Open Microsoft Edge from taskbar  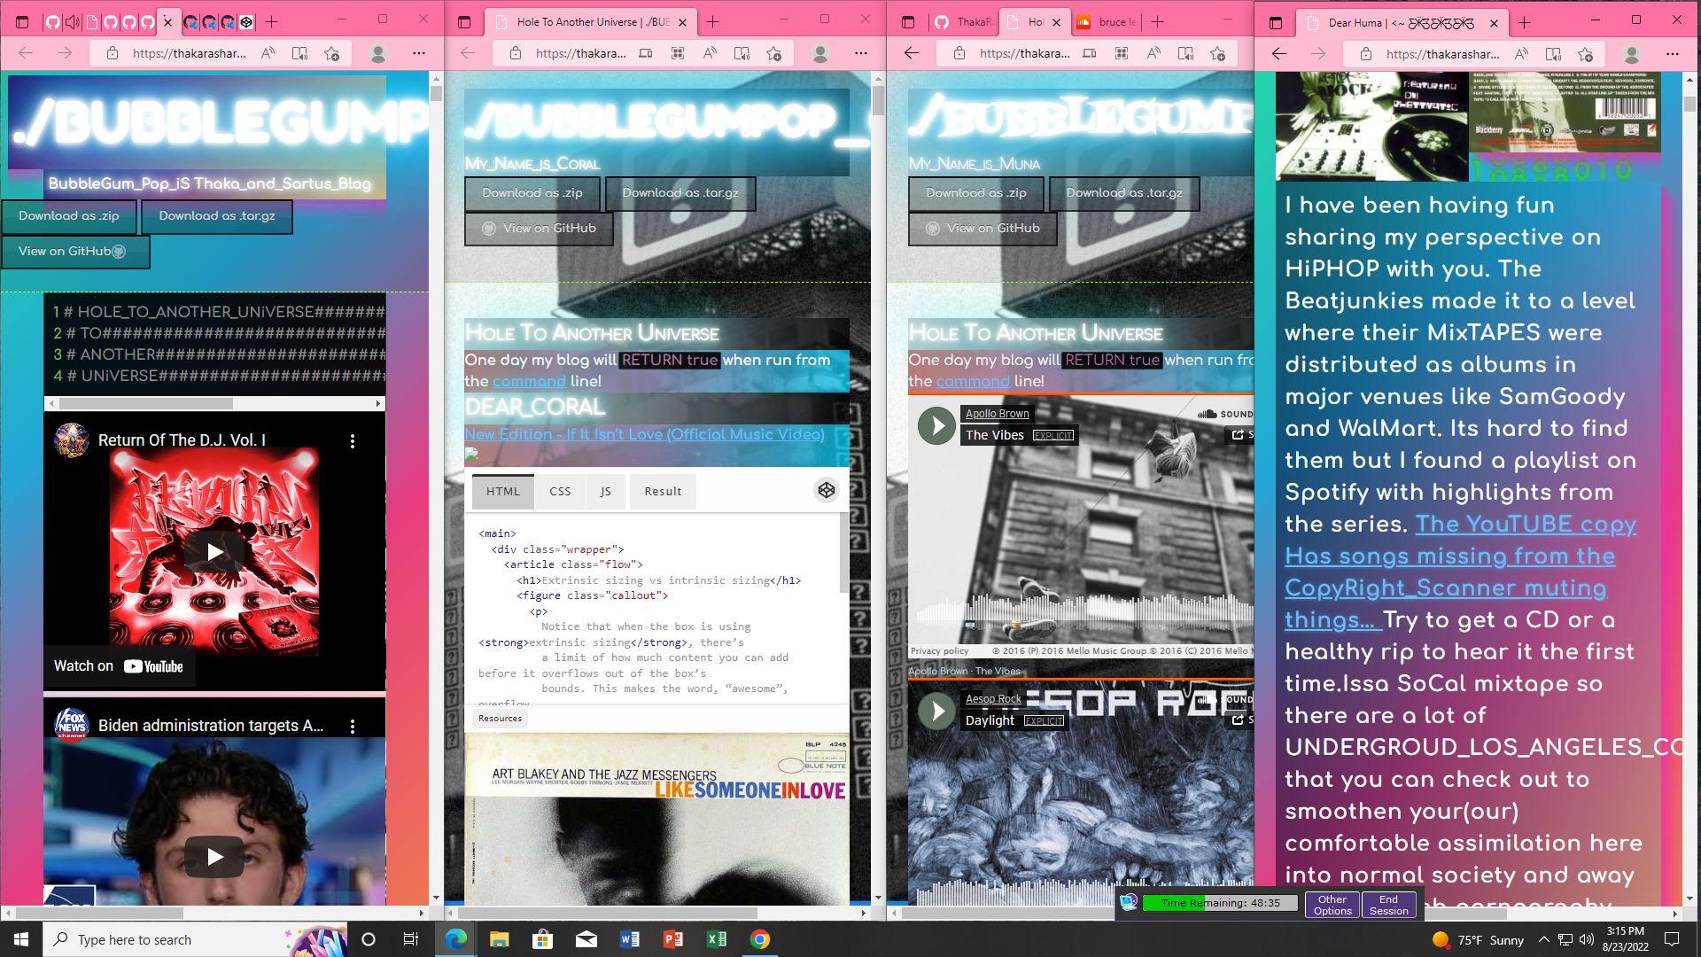pos(456,939)
